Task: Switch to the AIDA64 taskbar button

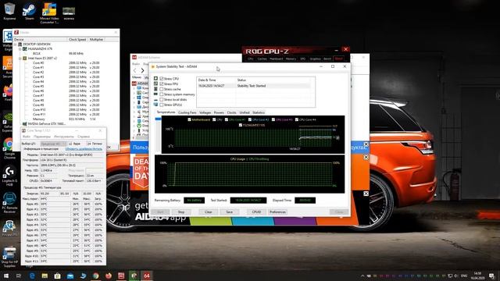Action: point(147,276)
